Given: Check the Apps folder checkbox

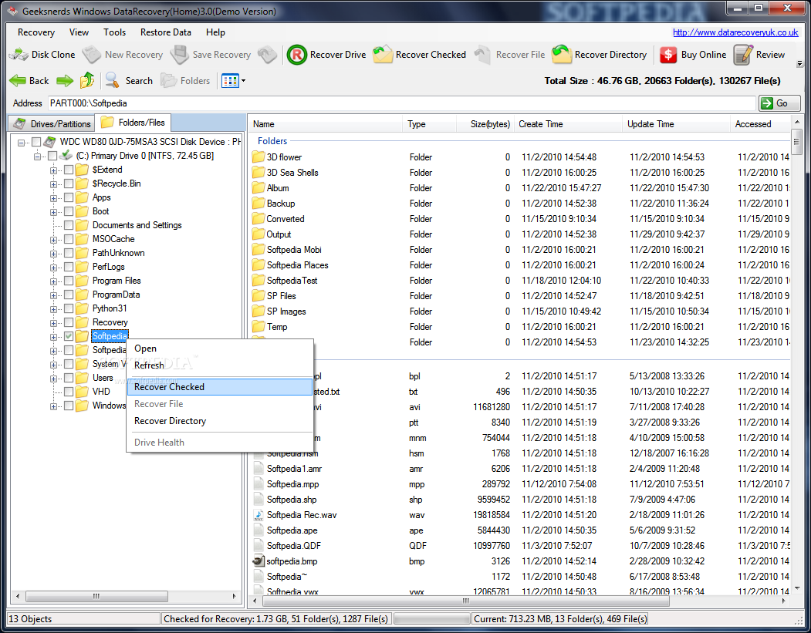Looking at the screenshot, I should point(68,197).
